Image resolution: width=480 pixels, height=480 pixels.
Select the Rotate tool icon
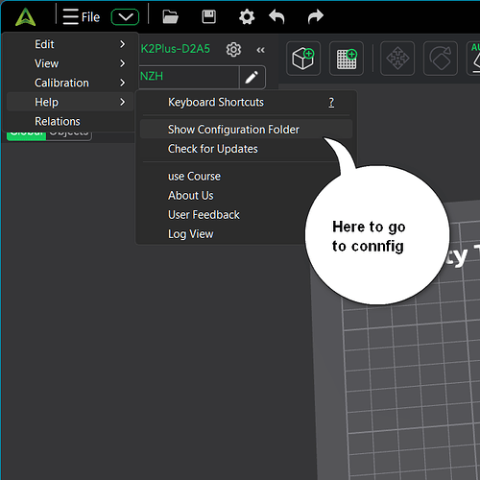click(x=441, y=59)
